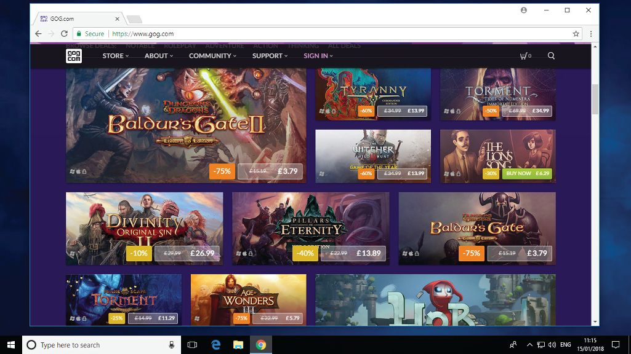The image size is (631, 354).
Task: Click the Windows icon on Baldur's Gate II tile
Action: [x=72, y=172]
